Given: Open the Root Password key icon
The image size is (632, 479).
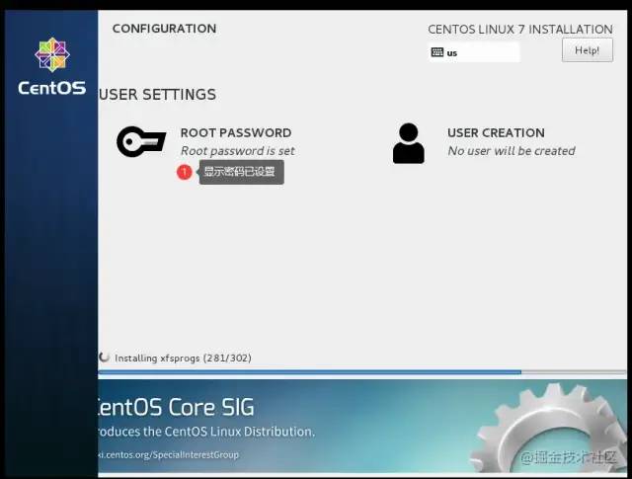Looking at the screenshot, I should click(x=141, y=141).
